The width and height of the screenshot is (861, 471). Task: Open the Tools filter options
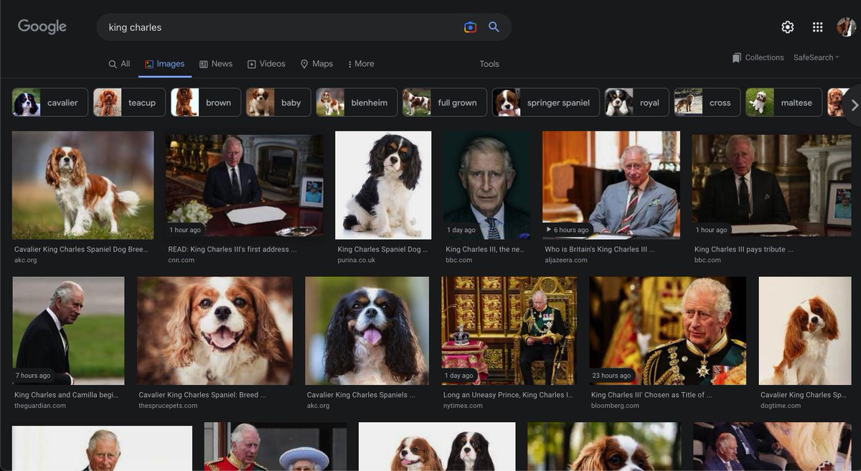pyautogui.click(x=489, y=64)
